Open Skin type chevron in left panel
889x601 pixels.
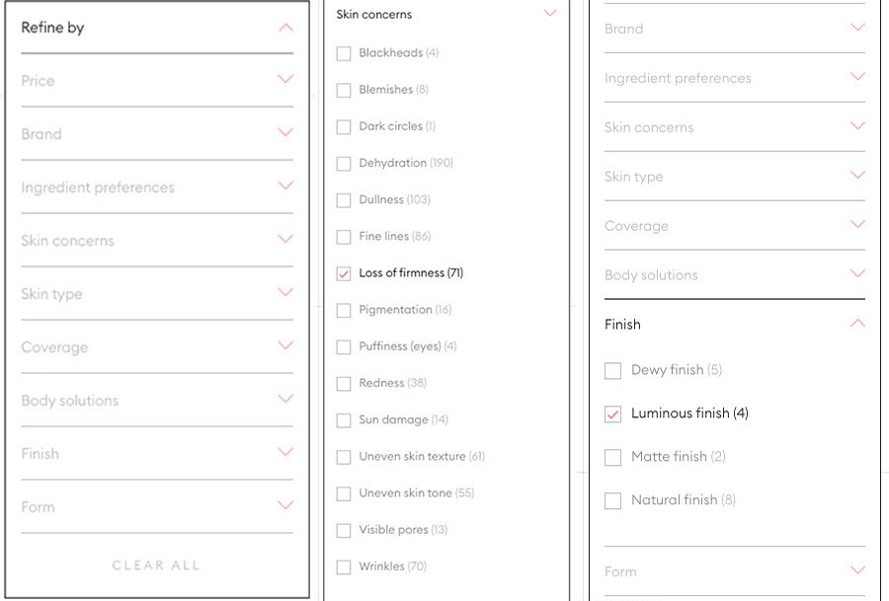(x=285, y=292)
